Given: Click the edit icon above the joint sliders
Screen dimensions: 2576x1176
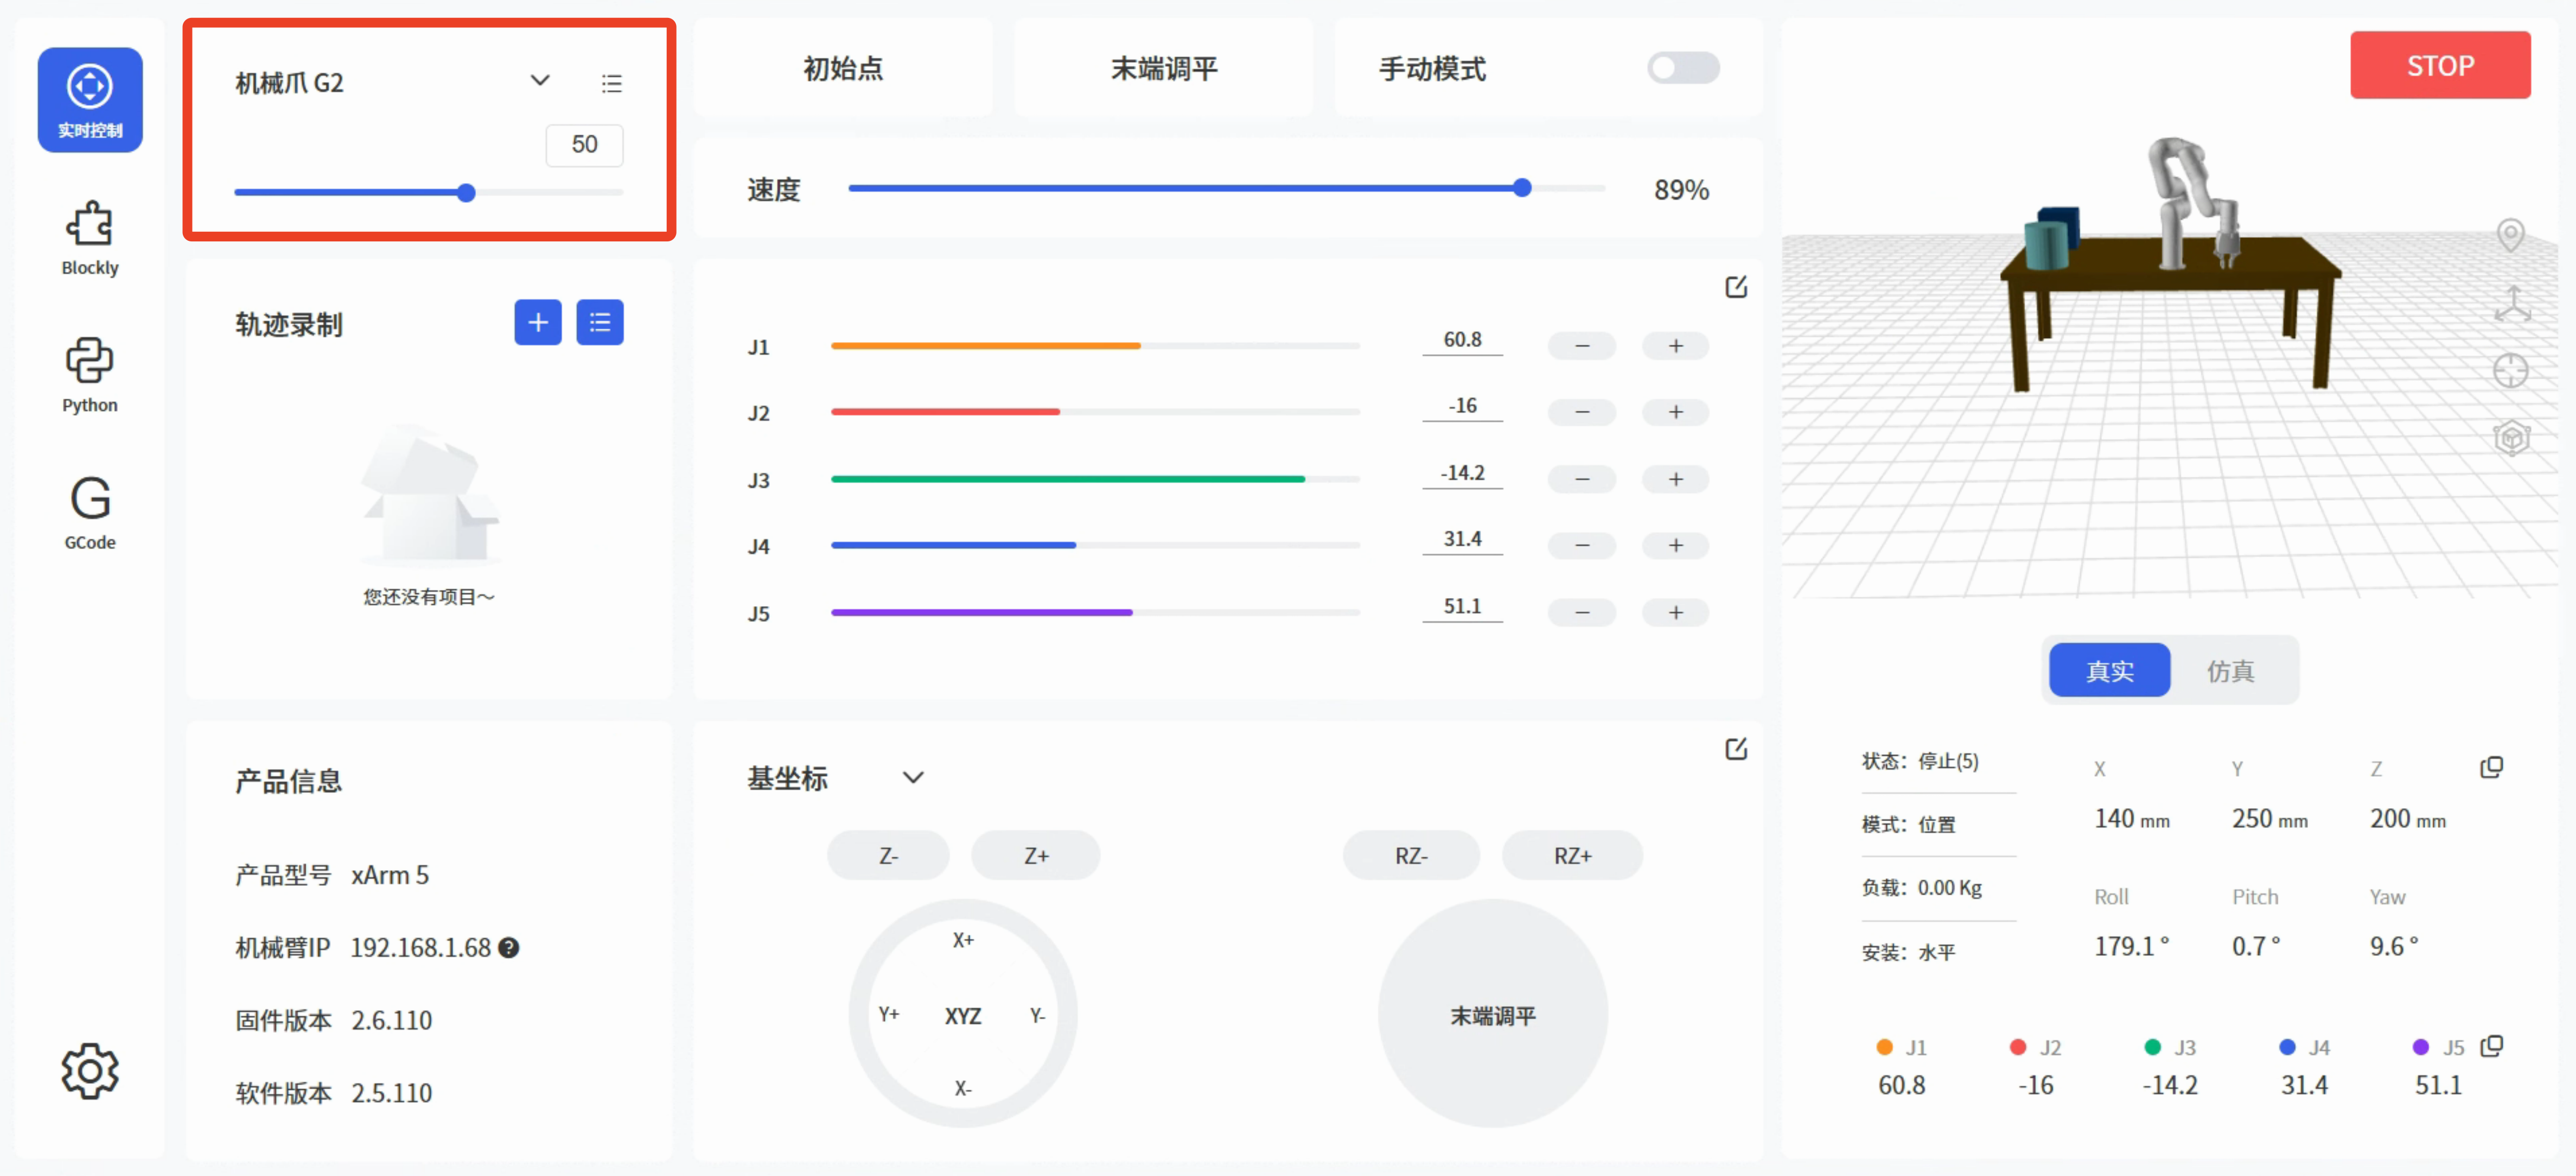Looking at the screenshot, I should [x=1737, y=286].
